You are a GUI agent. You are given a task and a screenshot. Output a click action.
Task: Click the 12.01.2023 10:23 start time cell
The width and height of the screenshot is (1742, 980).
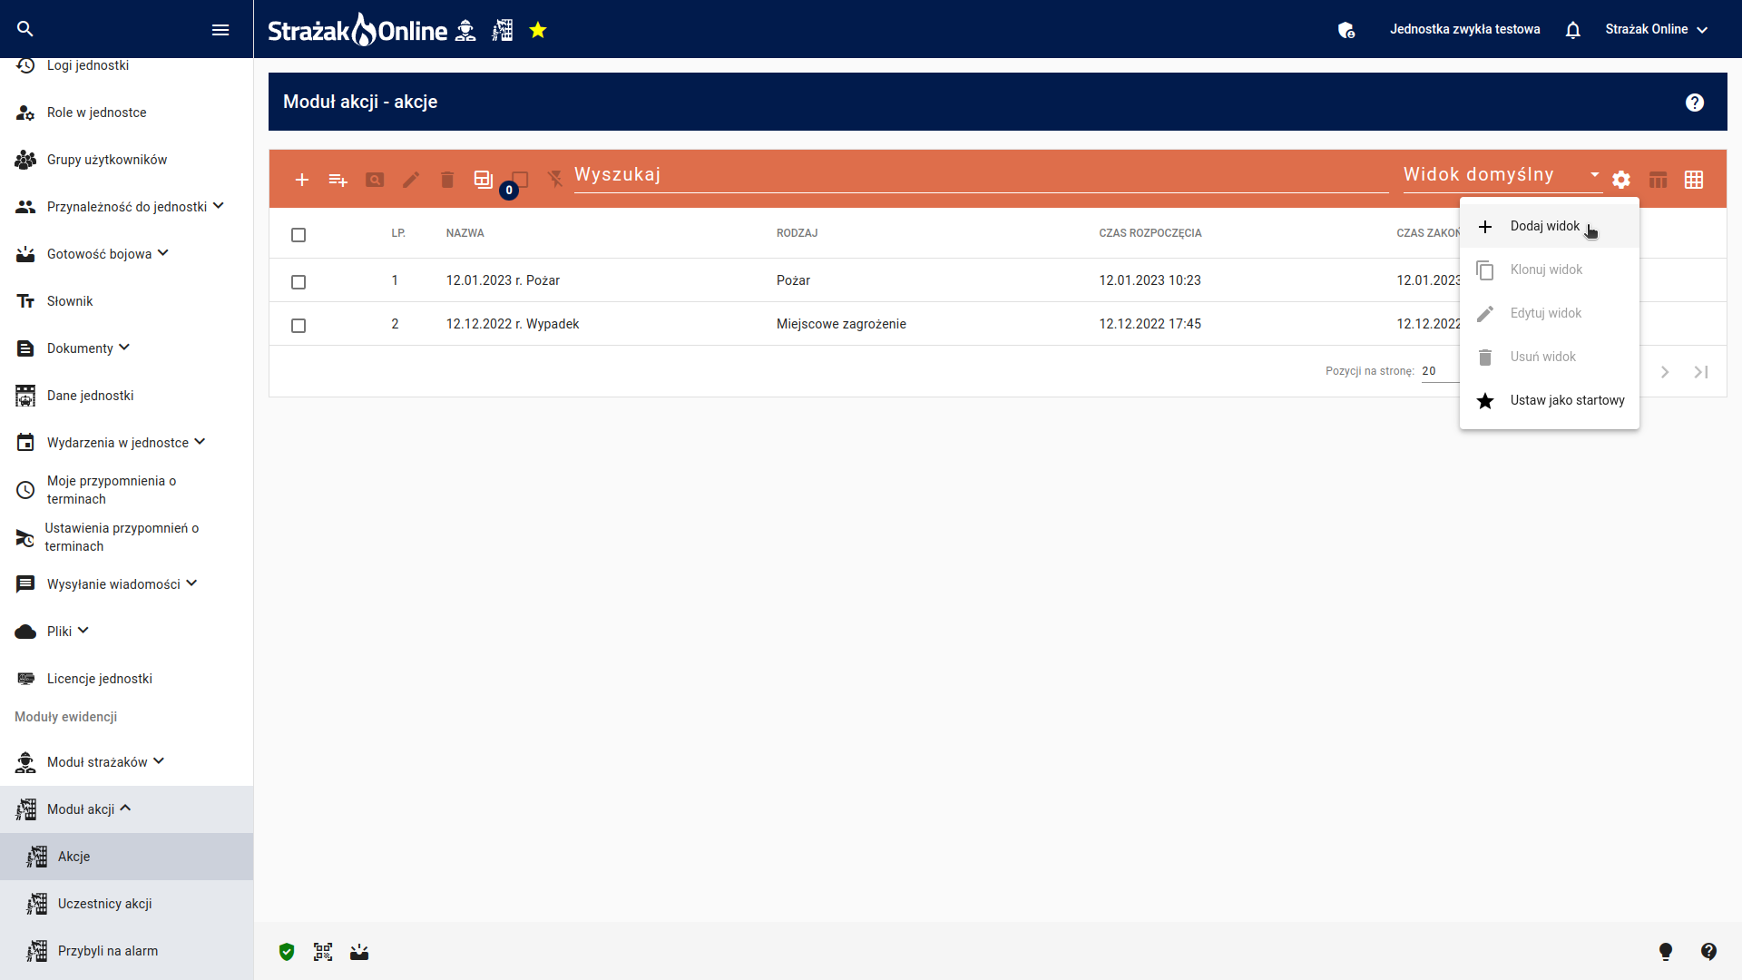(x=1150, y=280)
